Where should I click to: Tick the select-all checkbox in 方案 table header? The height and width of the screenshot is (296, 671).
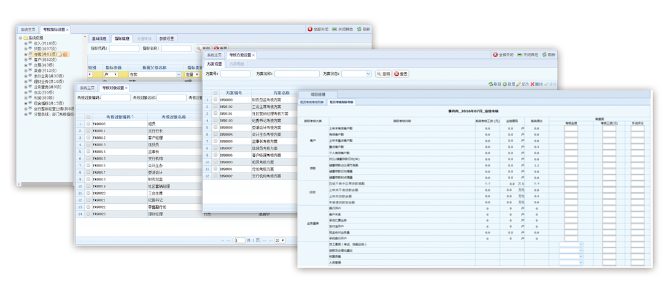(x=215, y=93)
